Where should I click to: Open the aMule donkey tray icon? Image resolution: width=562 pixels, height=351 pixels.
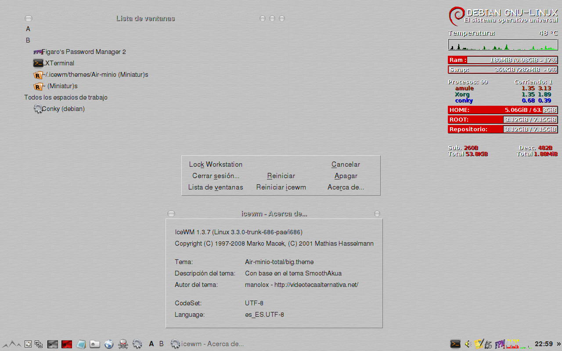(488, 344)
